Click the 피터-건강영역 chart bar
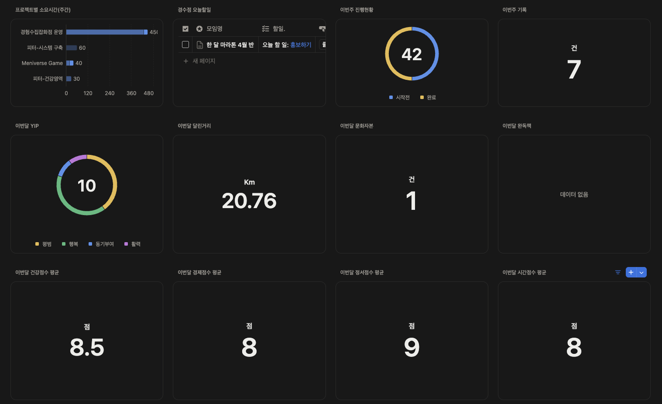 coord(69,79)
